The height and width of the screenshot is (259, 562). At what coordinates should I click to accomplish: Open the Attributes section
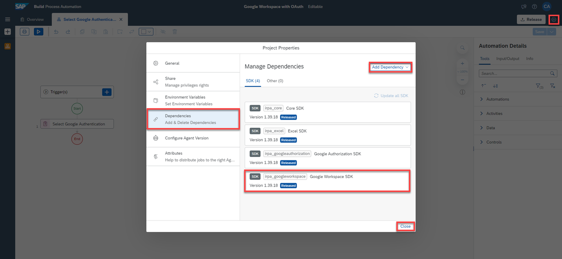(193, 157)
